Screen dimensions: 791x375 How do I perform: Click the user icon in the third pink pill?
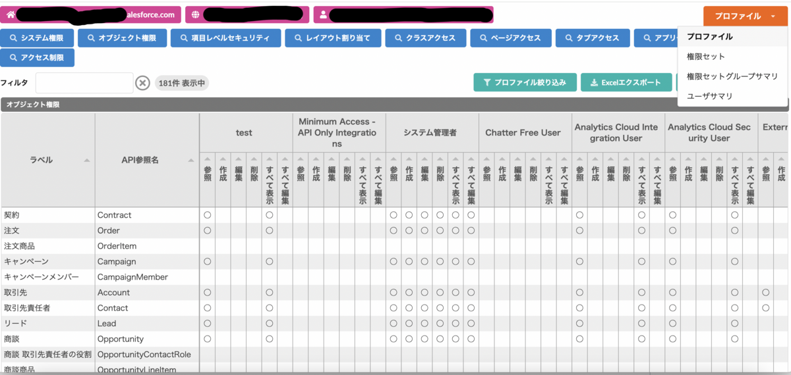324,14
